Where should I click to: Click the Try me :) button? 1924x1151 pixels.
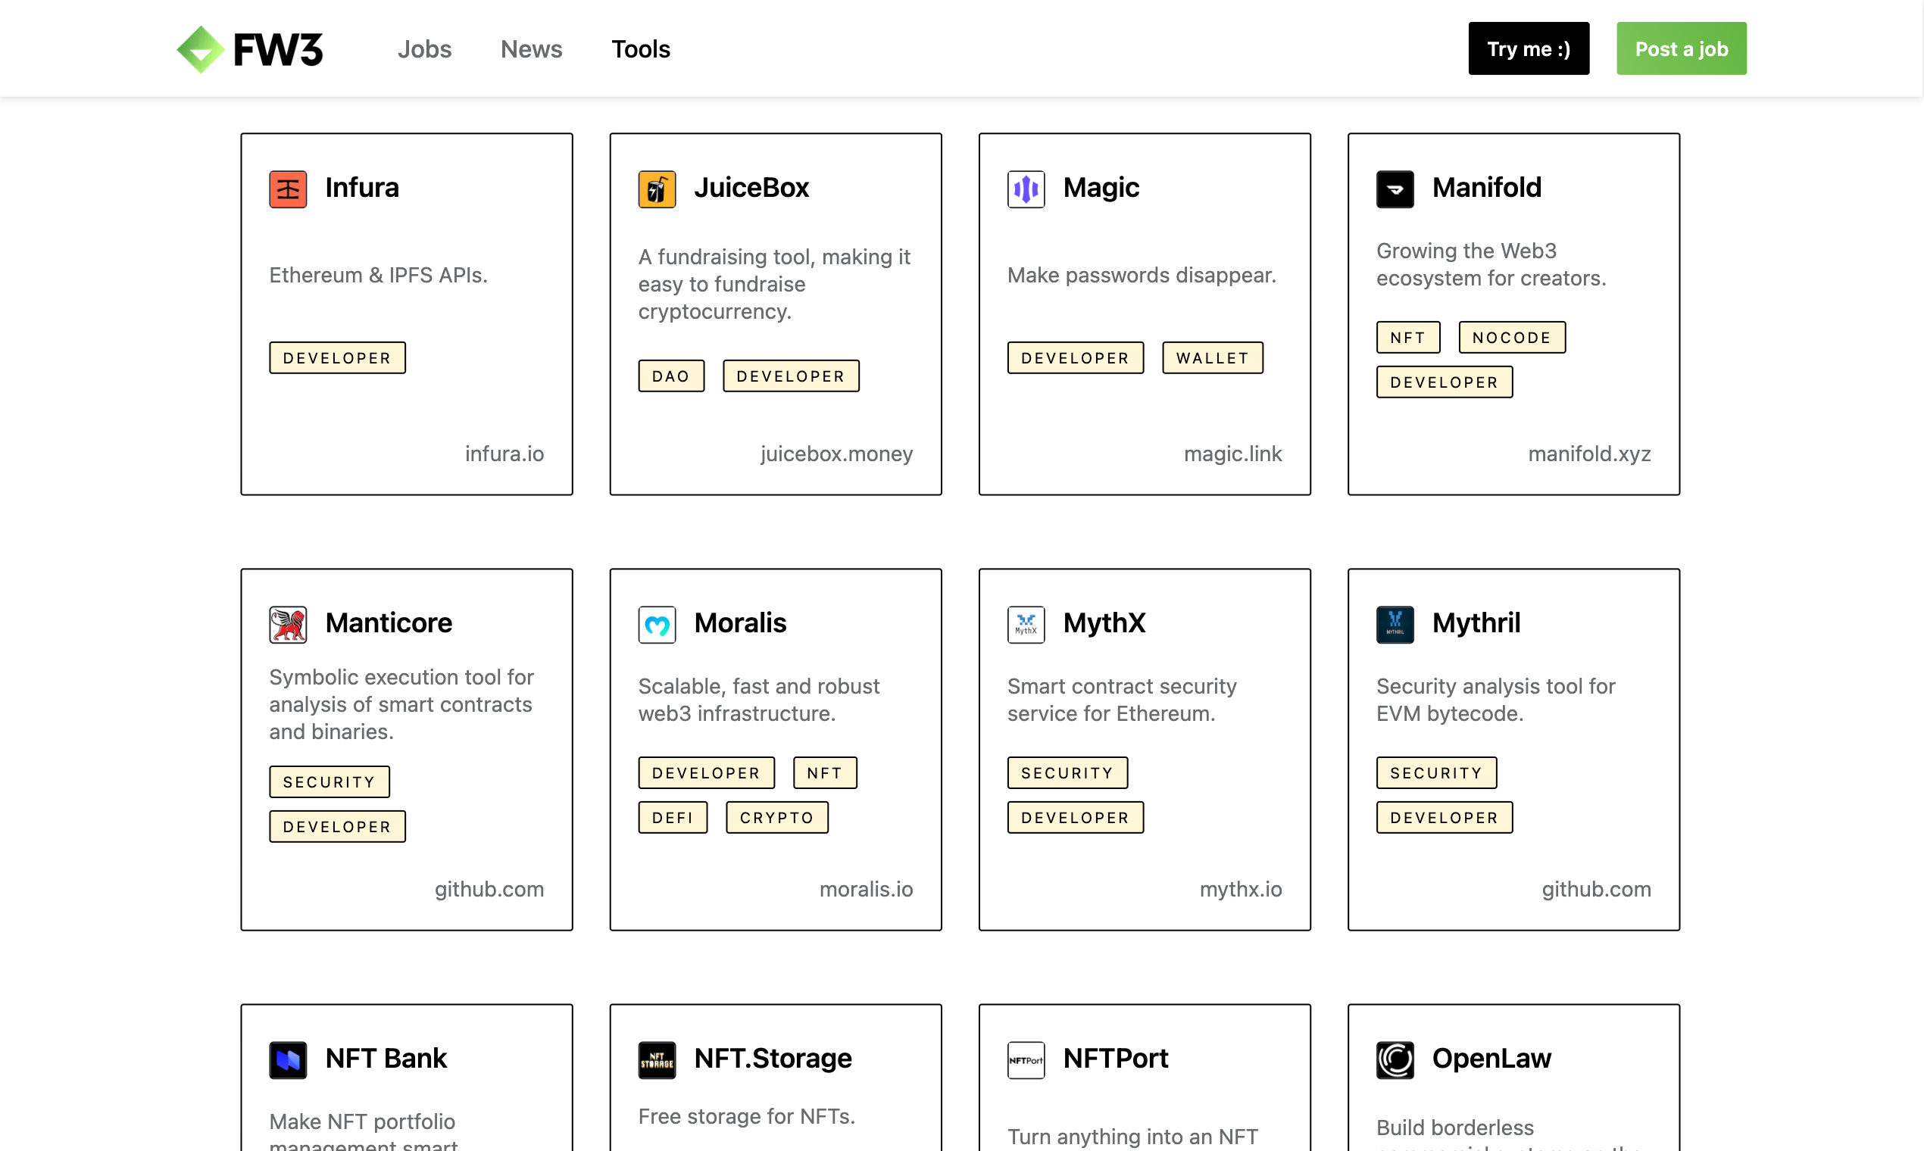coord(1529,48)
